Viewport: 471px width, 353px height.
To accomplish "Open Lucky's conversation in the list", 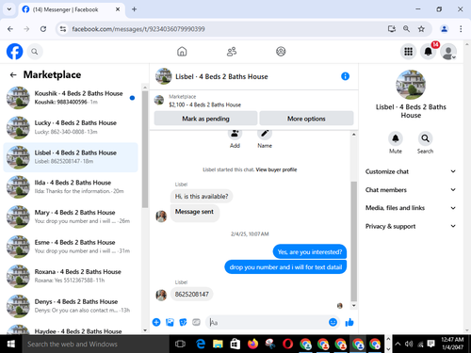I will coord(71,127).
